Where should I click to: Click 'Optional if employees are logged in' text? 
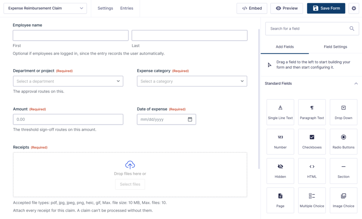tap(89, 53)
